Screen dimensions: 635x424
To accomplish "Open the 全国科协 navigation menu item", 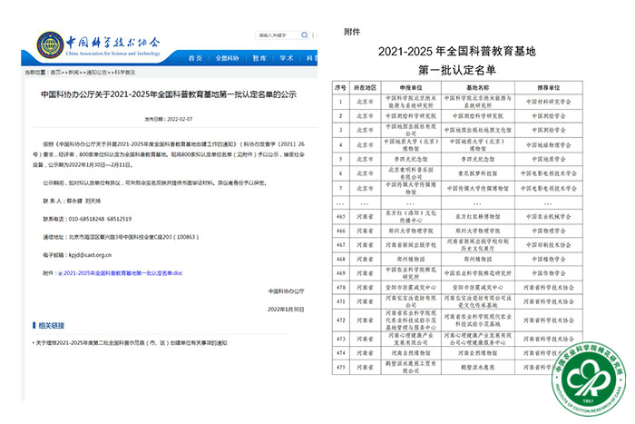I will pos(227,58).
